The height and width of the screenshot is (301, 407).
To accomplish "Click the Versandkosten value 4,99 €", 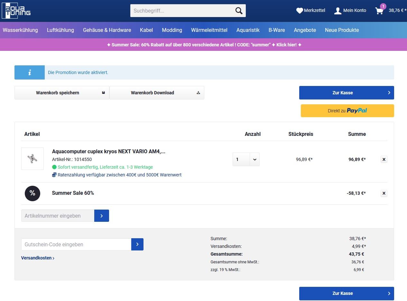I will [359, 246].
